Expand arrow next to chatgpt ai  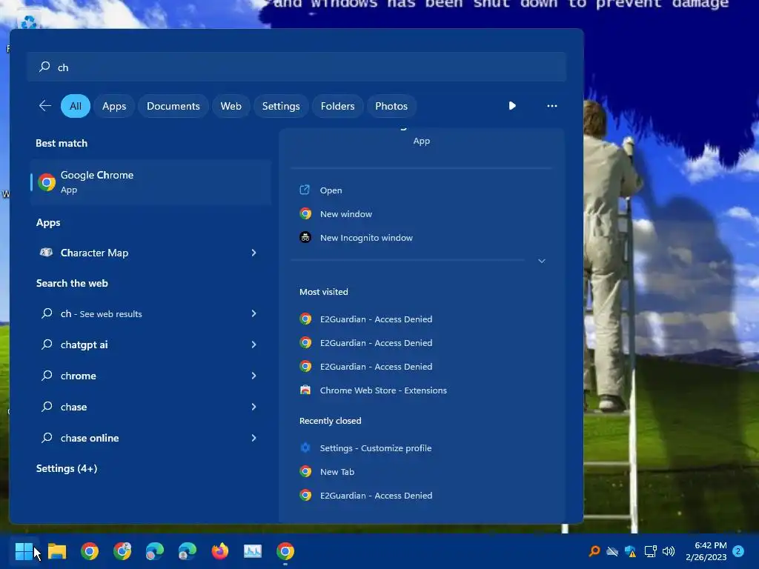tap(253, 345)
